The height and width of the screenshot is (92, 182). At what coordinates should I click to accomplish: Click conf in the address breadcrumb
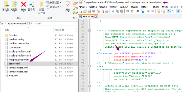[x=39, y=23]
